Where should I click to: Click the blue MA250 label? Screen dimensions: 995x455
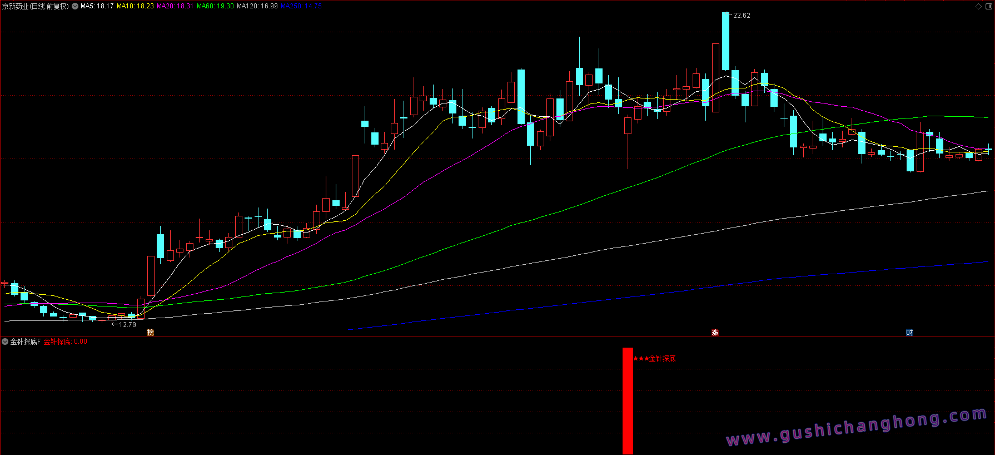(301, 6)
